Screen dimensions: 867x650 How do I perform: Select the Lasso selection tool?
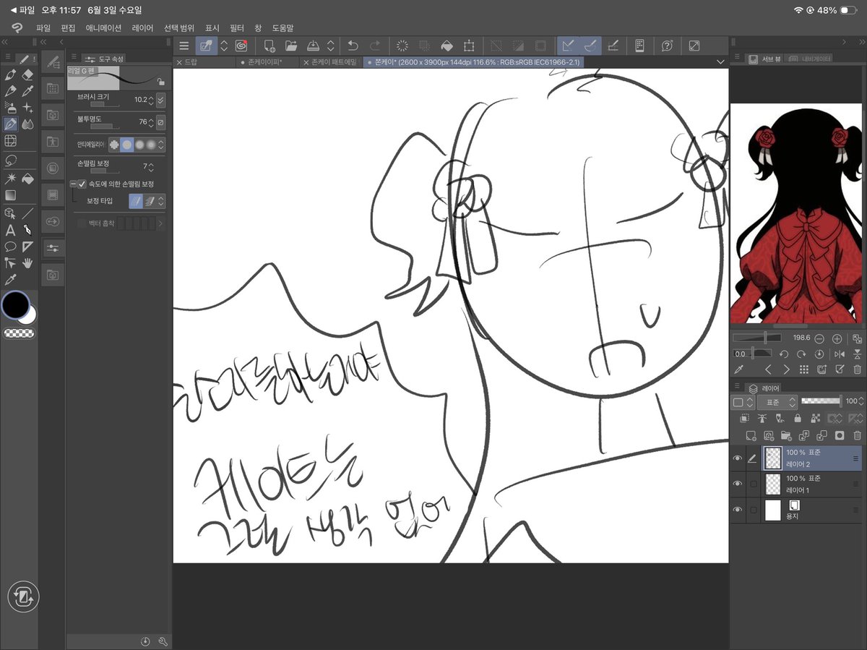coord(11,160)
